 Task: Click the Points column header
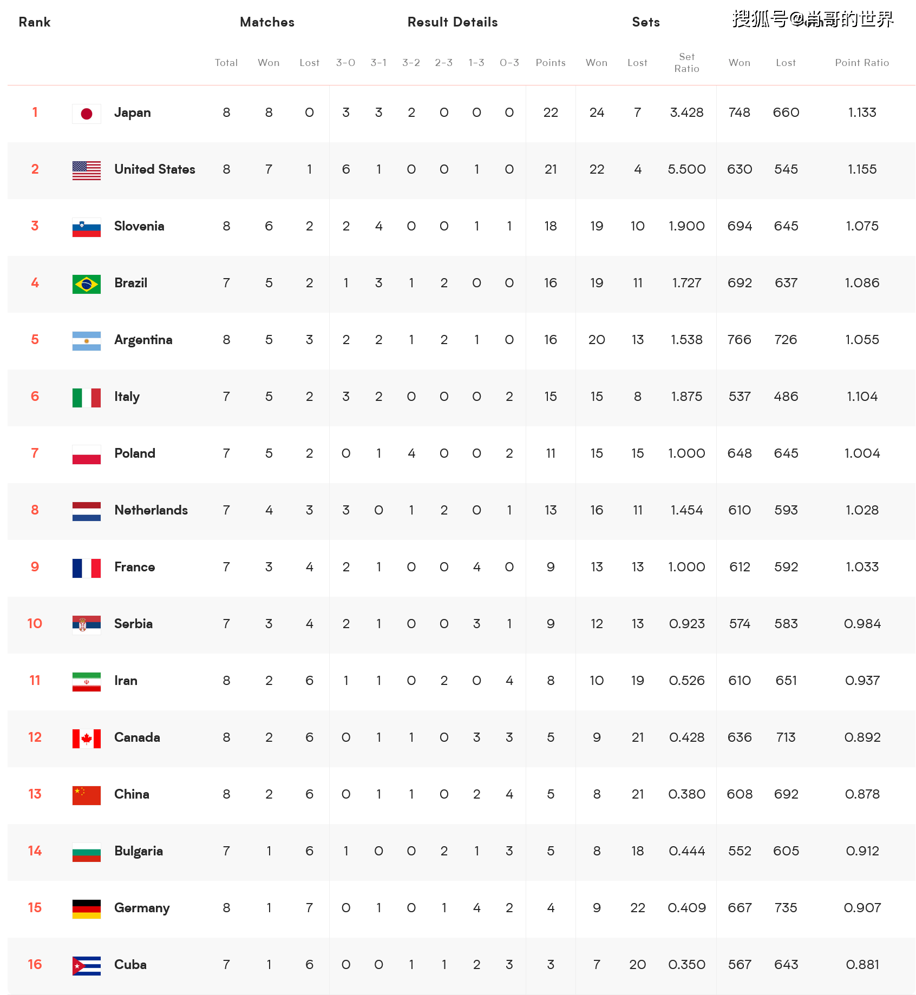pyautogui.click(x=551, y=63)
